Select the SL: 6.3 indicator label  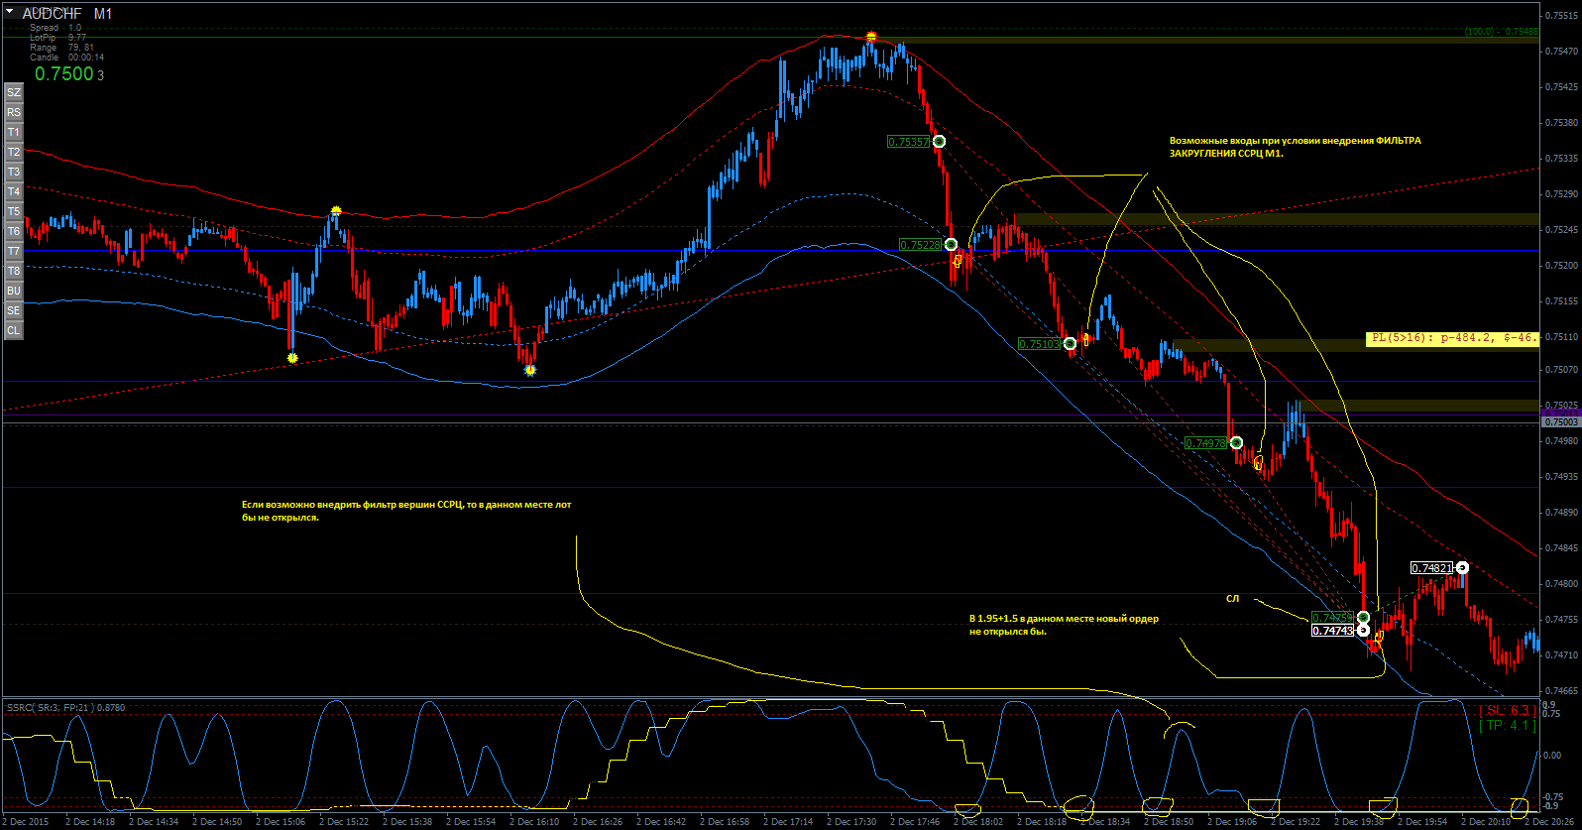1508,711
